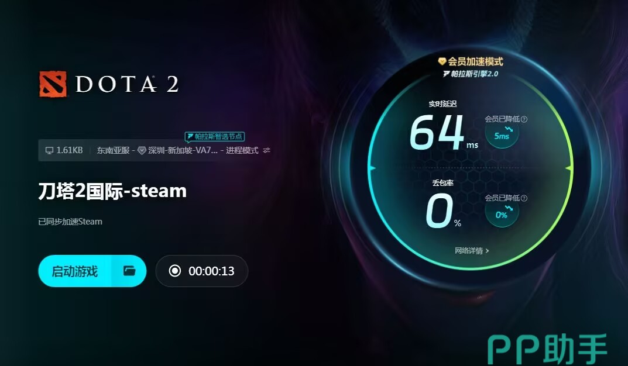Viewport: 628px width, 366px height.
Task: Click the 帕拉斯智选节点 tag
Action: click(x=215, y=137)
